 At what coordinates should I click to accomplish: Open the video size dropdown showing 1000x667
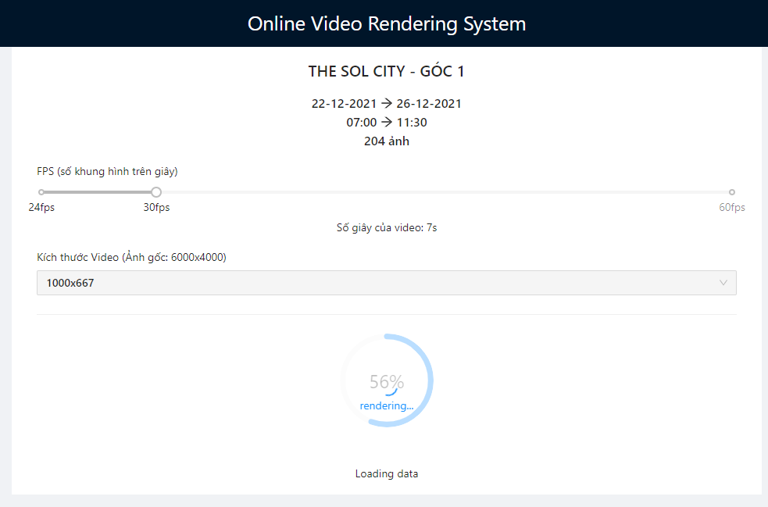[387, 283]
